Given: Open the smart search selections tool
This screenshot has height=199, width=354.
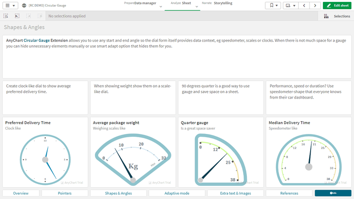Looking at the screenshot, I should click(x=6, y=16).
